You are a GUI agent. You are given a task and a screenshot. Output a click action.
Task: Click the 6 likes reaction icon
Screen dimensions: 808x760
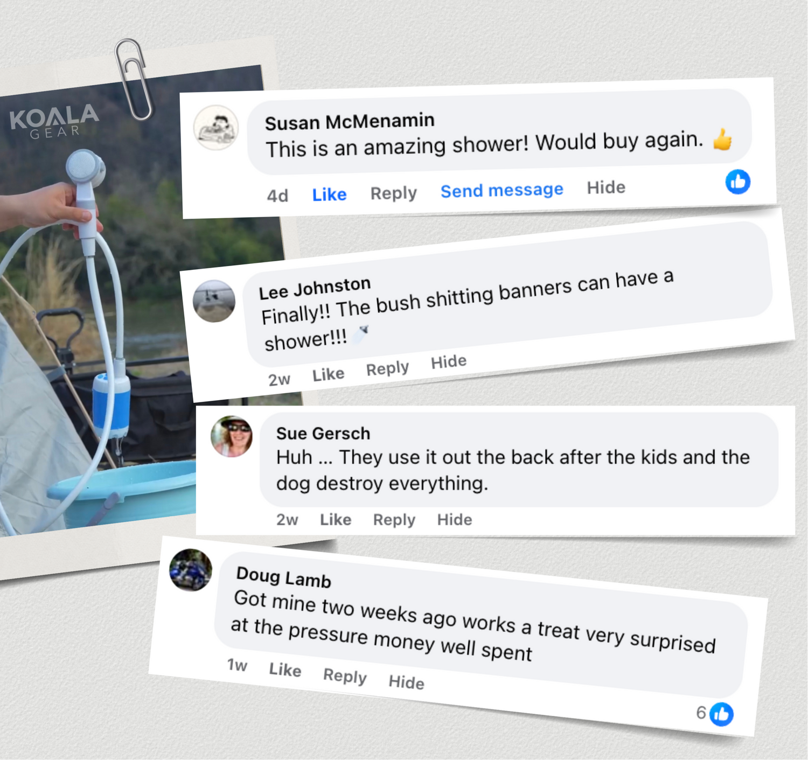(x=721, y=714)
